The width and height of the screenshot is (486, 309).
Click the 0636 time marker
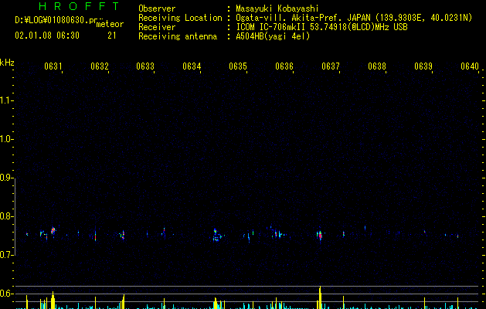284,66
